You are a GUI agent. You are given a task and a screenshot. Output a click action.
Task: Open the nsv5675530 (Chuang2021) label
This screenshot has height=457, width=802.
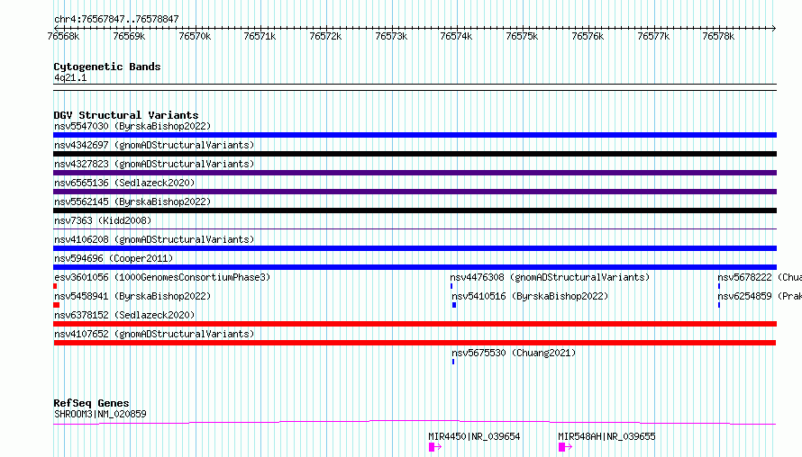tap(514, 353)
